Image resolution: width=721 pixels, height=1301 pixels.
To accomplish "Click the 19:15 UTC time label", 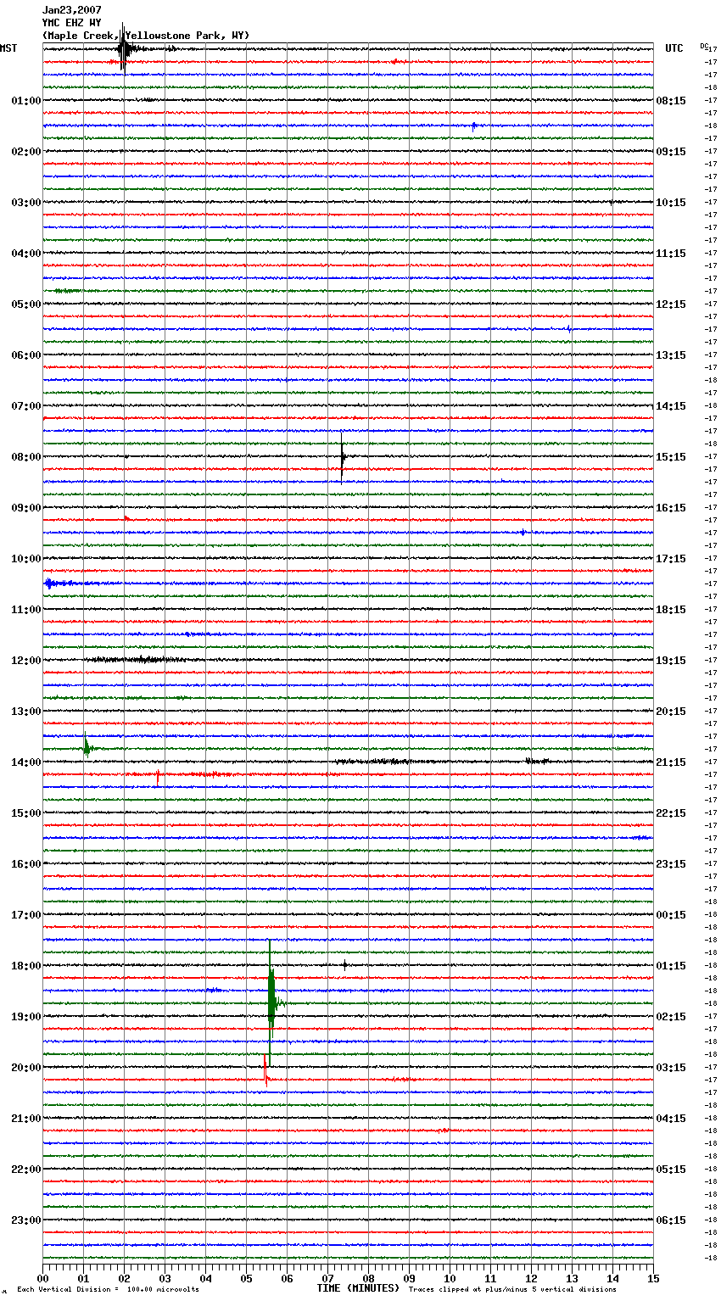I will [671, 661].
